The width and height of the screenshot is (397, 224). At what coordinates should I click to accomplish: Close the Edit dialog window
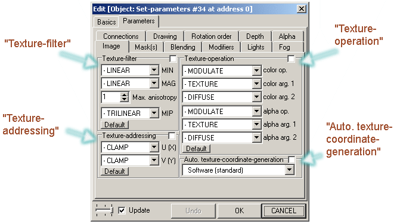tap(301, 9)
